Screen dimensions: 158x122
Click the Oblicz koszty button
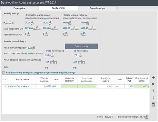[x=81, y=46]
